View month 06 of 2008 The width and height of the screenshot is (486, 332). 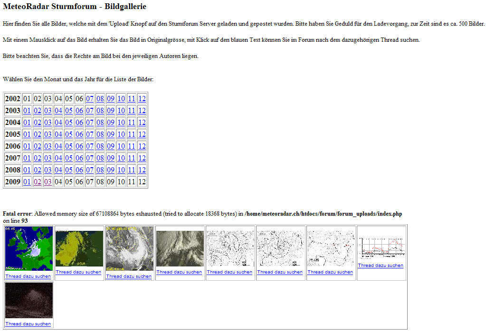[79, 170]
